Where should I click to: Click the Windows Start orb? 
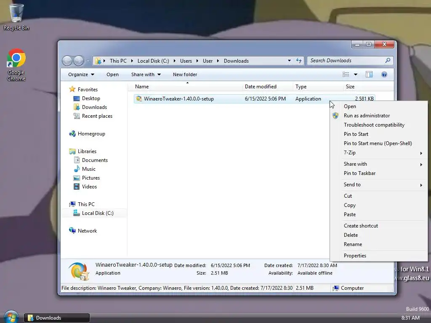pyautogui.click(x=11, y=317)
